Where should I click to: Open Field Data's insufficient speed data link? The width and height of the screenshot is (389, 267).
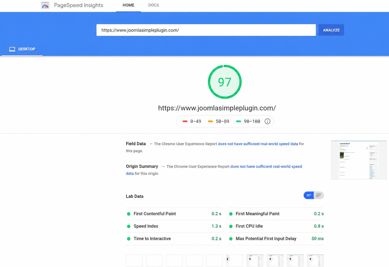[258, 144]
